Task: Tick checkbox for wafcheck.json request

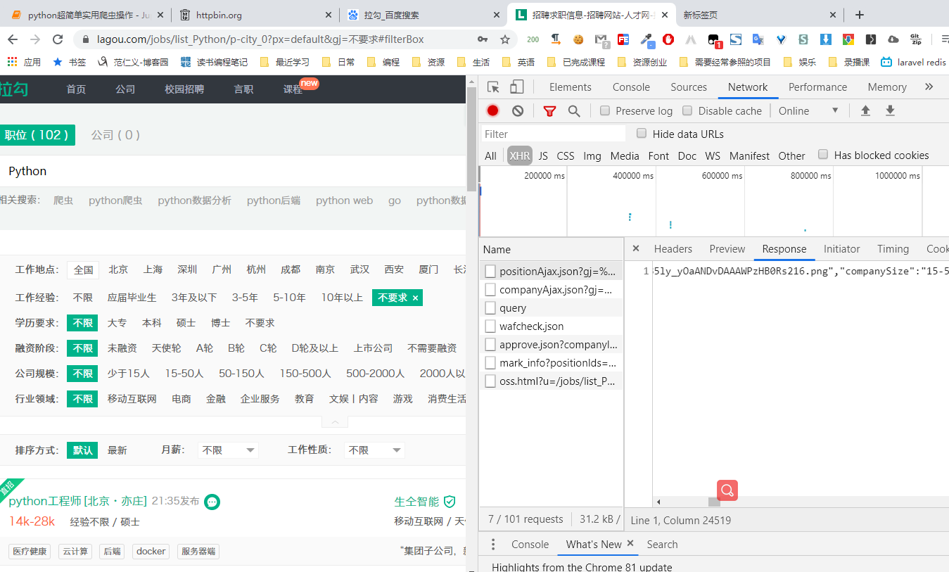Action: (x=490, y=326)
